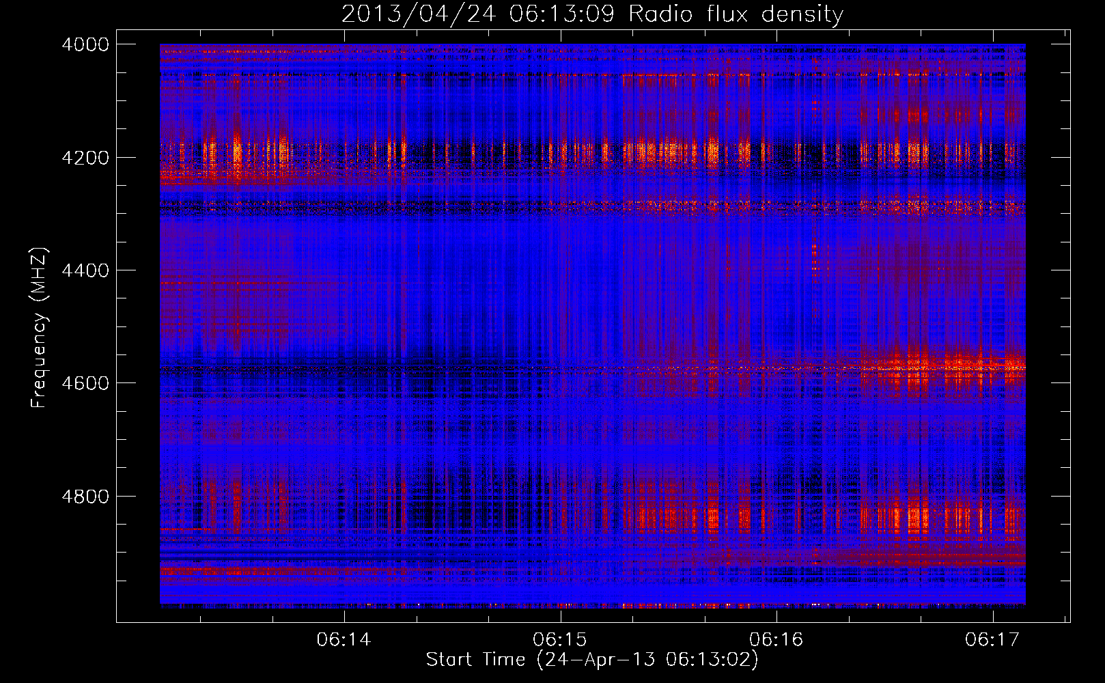
Task: Click the 4800 frequency axis label
Action: (85, 497)
